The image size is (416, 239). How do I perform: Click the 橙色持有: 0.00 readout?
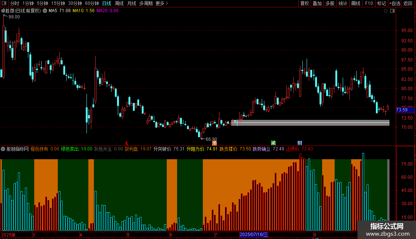45,149
